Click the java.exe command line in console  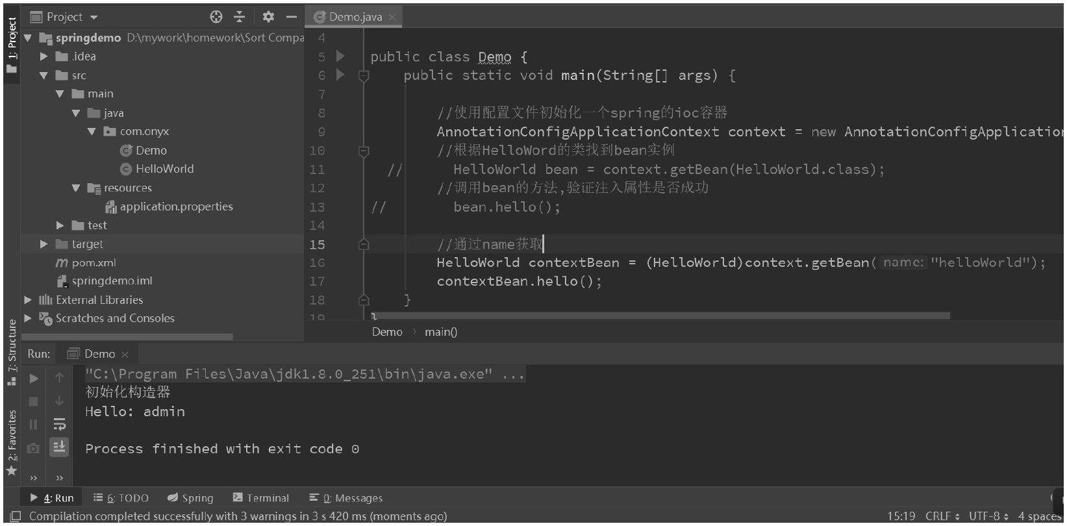(x=305, y=374)
